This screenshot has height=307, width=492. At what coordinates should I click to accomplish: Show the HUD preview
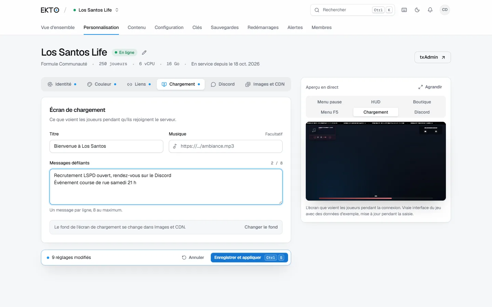tap(376, 102)
